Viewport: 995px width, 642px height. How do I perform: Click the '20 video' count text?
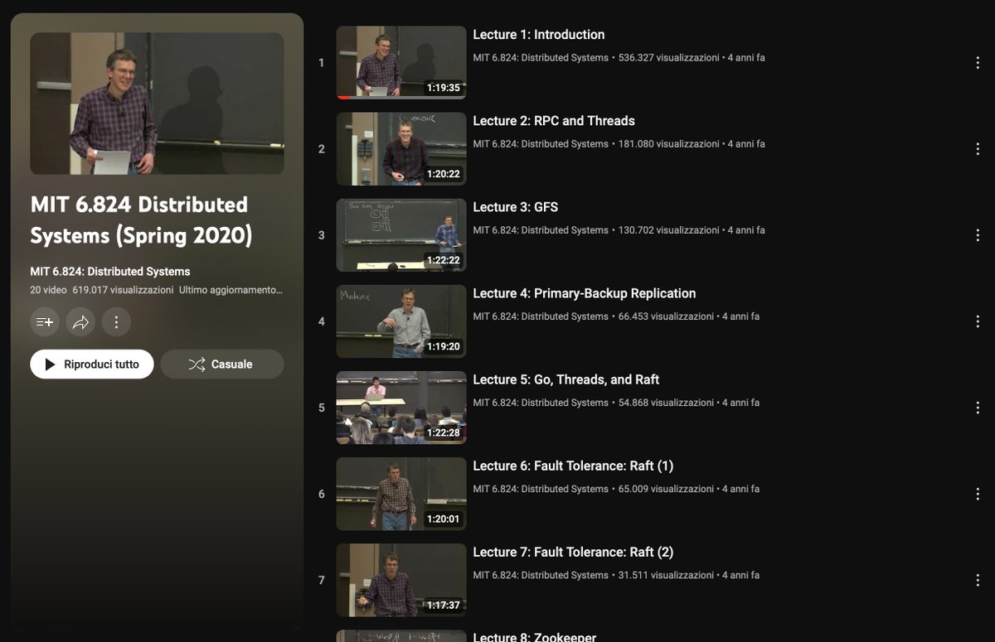48,290
